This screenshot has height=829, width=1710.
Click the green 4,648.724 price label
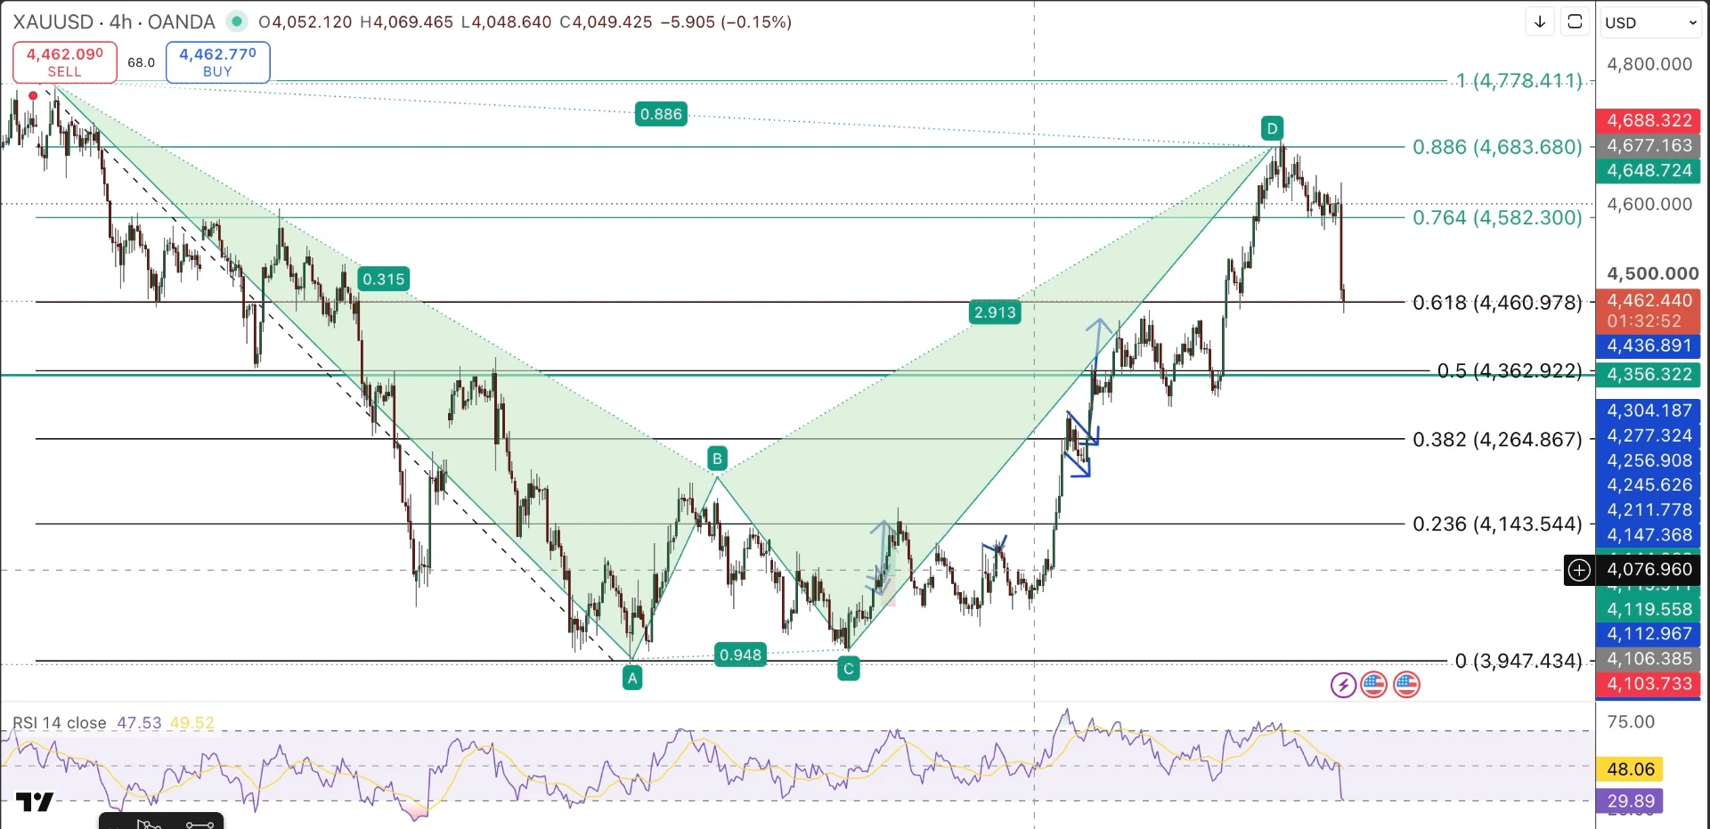(x=1649, y=171)
